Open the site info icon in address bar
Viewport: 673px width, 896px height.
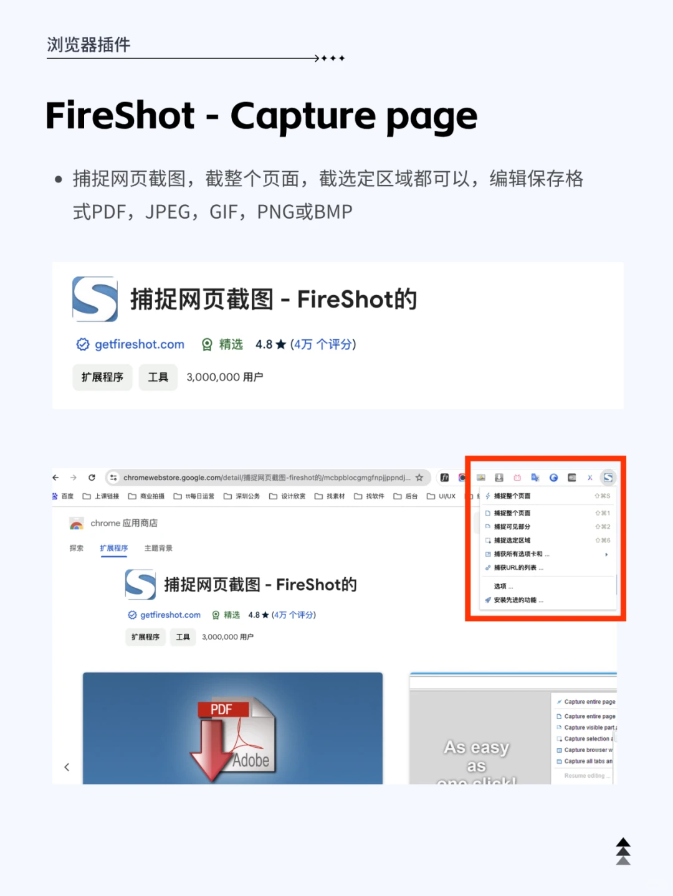pos(113,478)
